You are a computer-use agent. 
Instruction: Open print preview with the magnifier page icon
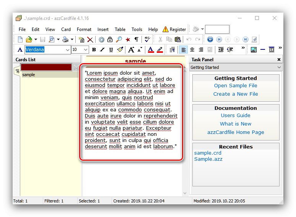[51, 39]
